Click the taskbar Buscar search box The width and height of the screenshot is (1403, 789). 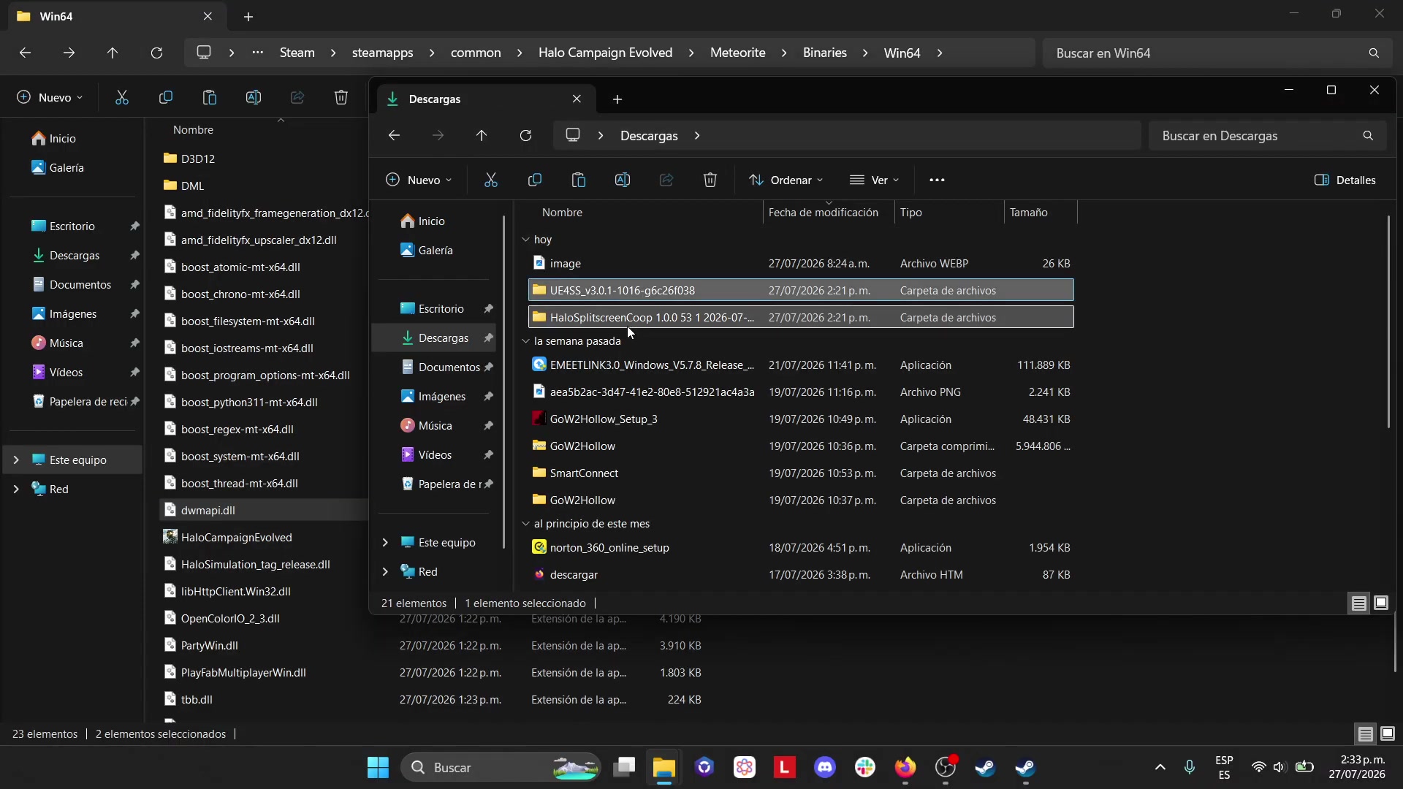click(501, 767)
